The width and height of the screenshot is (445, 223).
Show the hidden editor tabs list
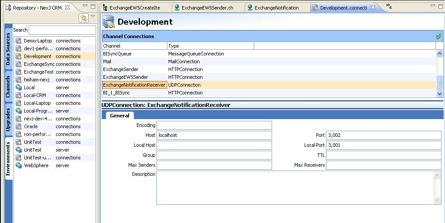(388, 7)
